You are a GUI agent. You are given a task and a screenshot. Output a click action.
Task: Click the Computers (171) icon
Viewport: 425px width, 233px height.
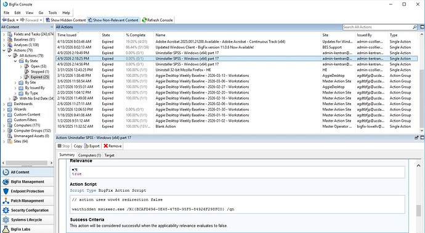[10, 125]
